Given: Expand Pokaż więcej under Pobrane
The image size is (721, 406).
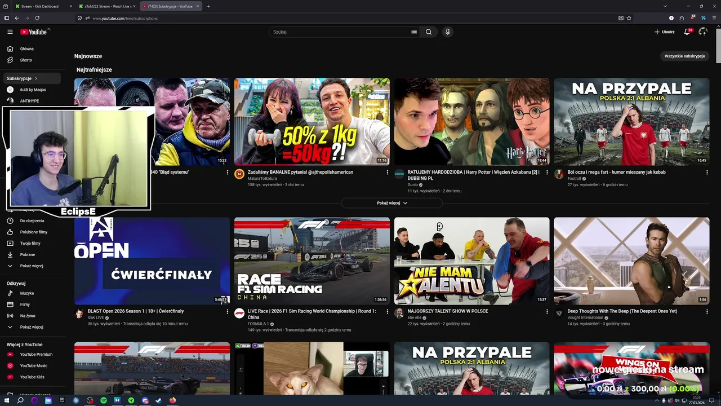Looking at the screenshot, I should (x=33, y=266).
